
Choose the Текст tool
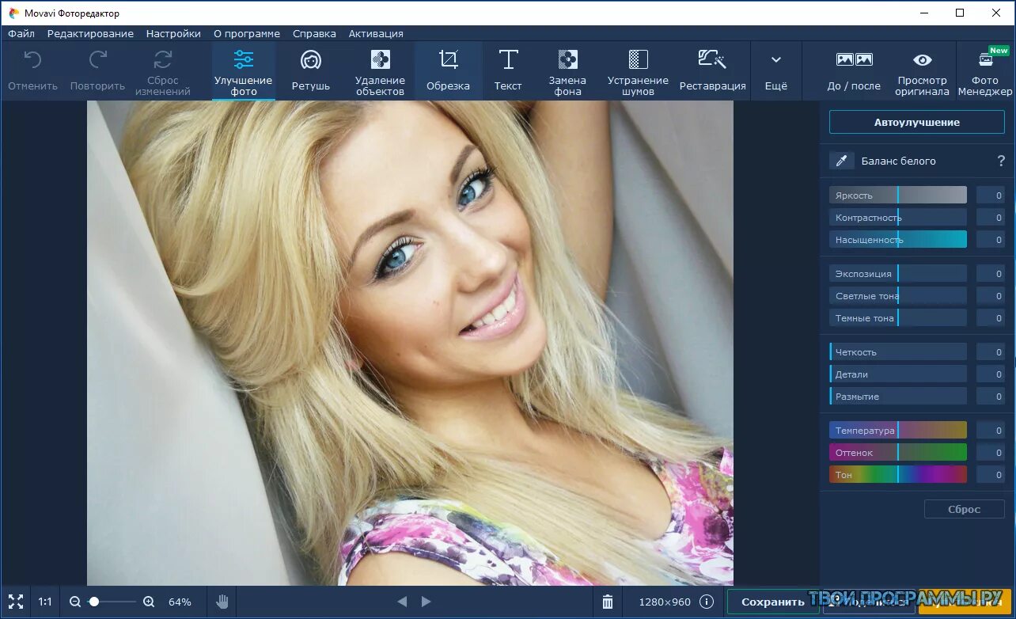[508, 70]
